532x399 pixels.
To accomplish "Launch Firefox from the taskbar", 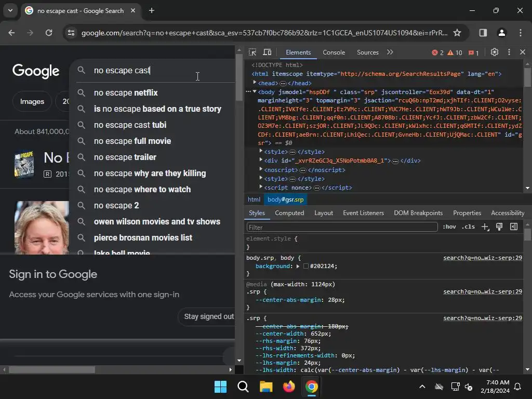I will [x=289, y=387].
